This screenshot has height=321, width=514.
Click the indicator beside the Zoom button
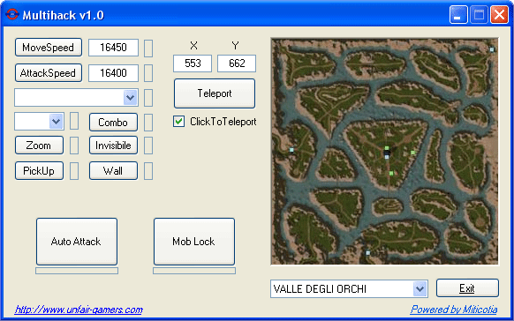point(74,146)
